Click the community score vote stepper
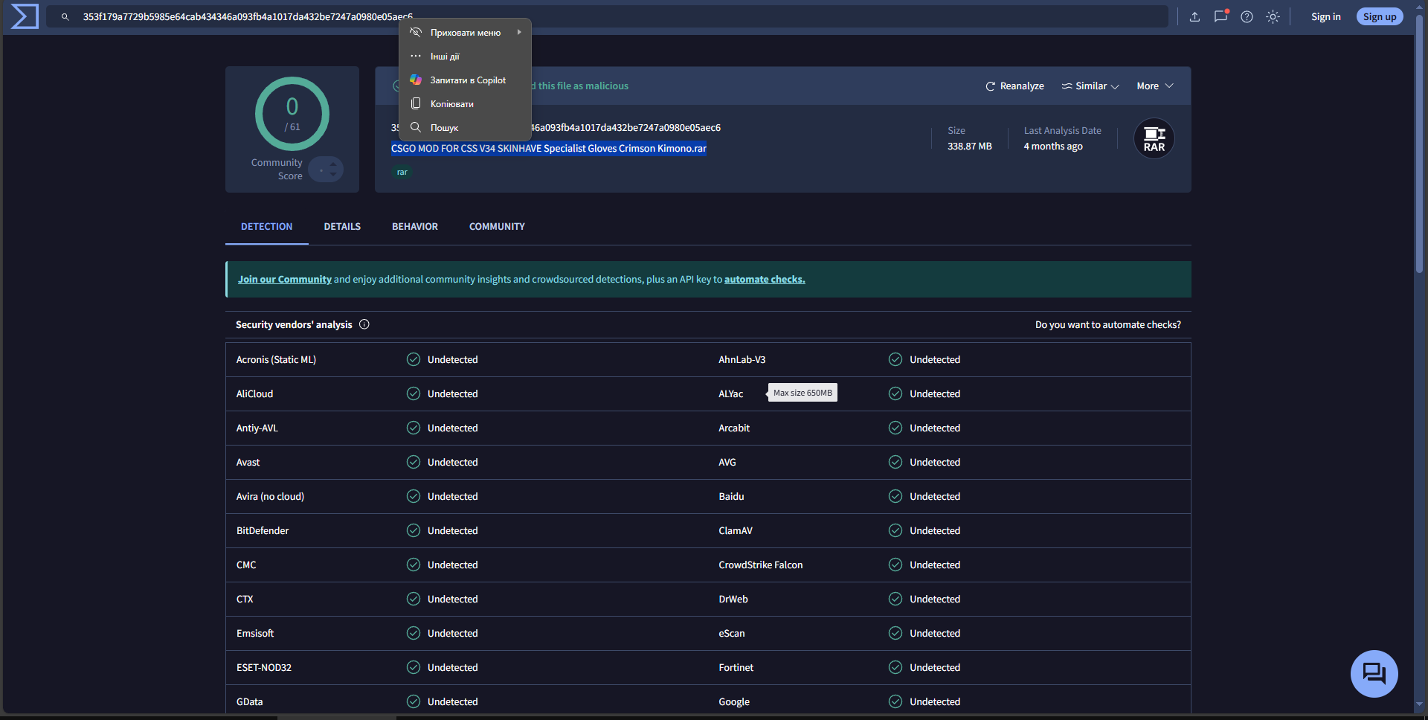This screenshot has height=720, width=1428. point(326,170)
